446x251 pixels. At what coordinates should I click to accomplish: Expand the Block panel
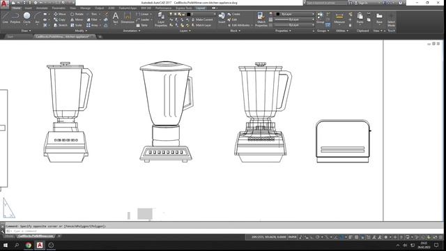(235, 31)
